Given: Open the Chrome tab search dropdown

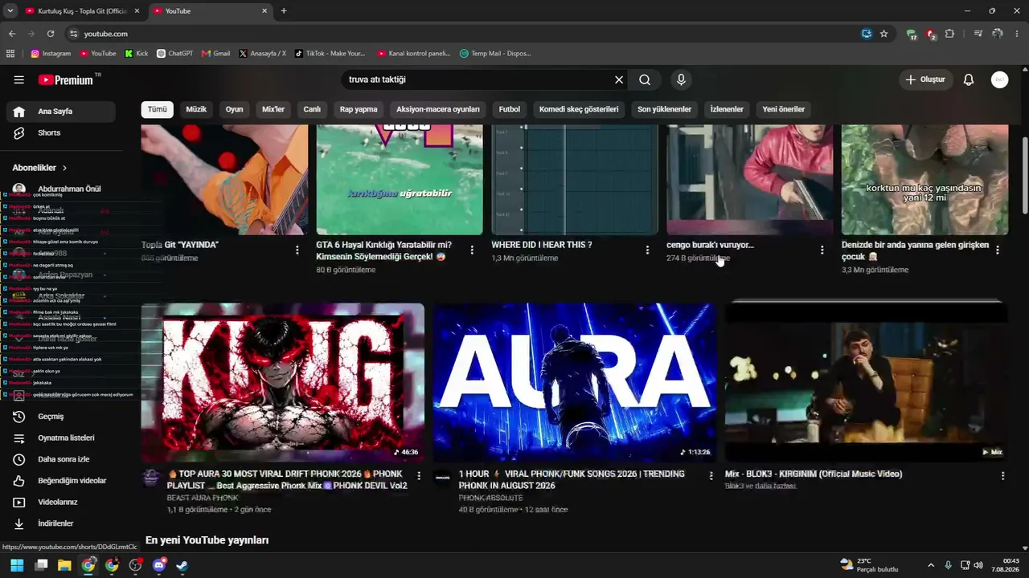Looking at the screenshot, I should 10,10.
